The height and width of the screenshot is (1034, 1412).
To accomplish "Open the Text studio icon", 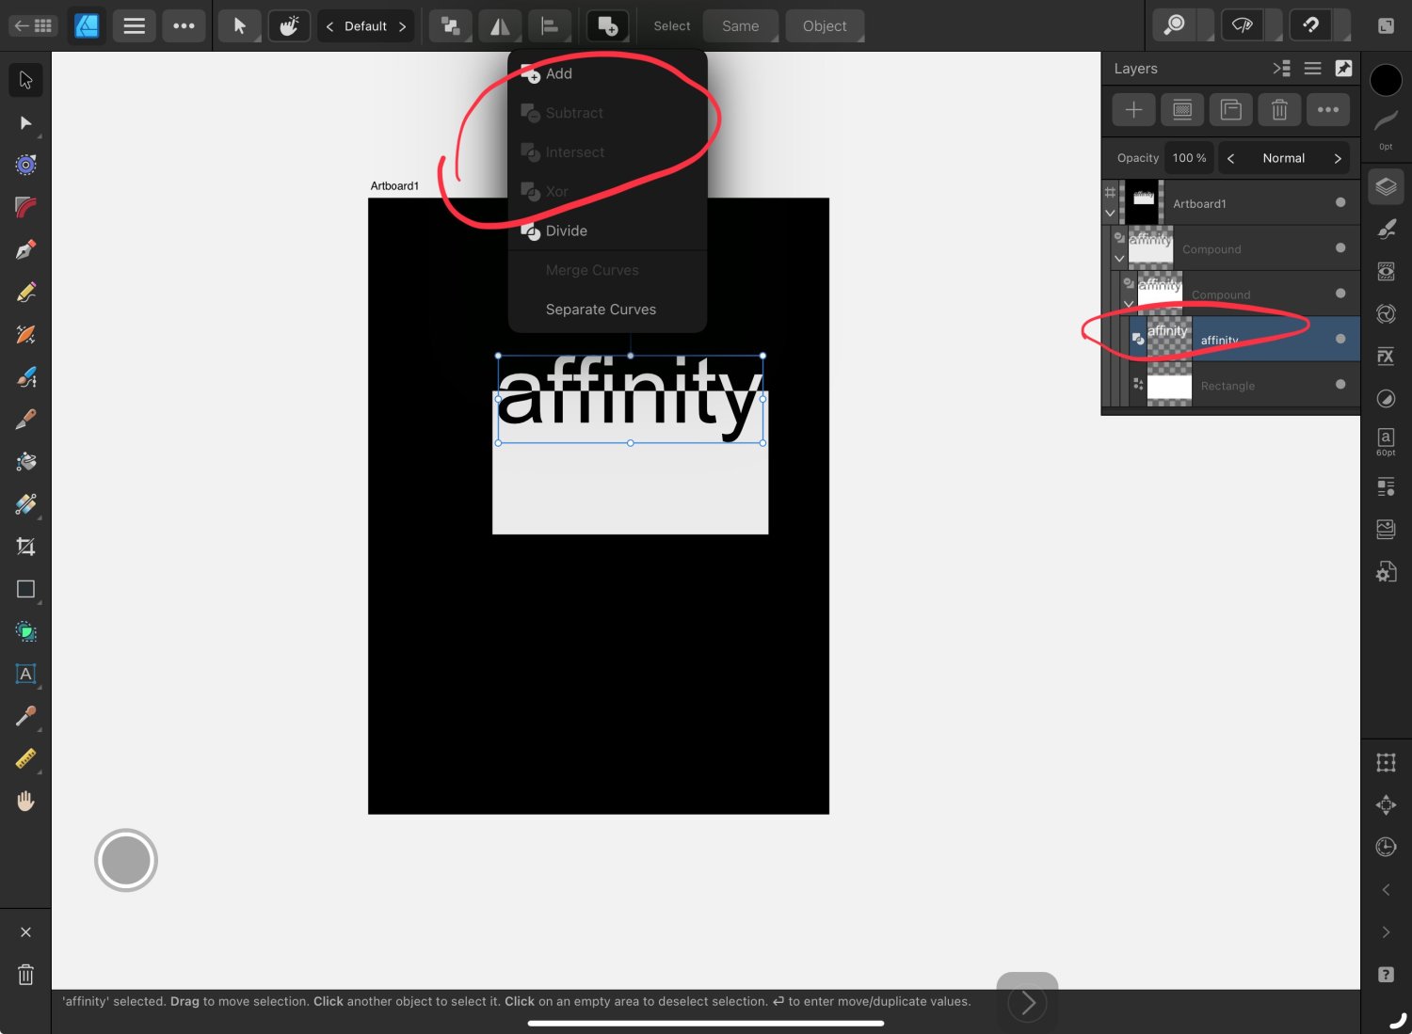I will click(1386, 440).
